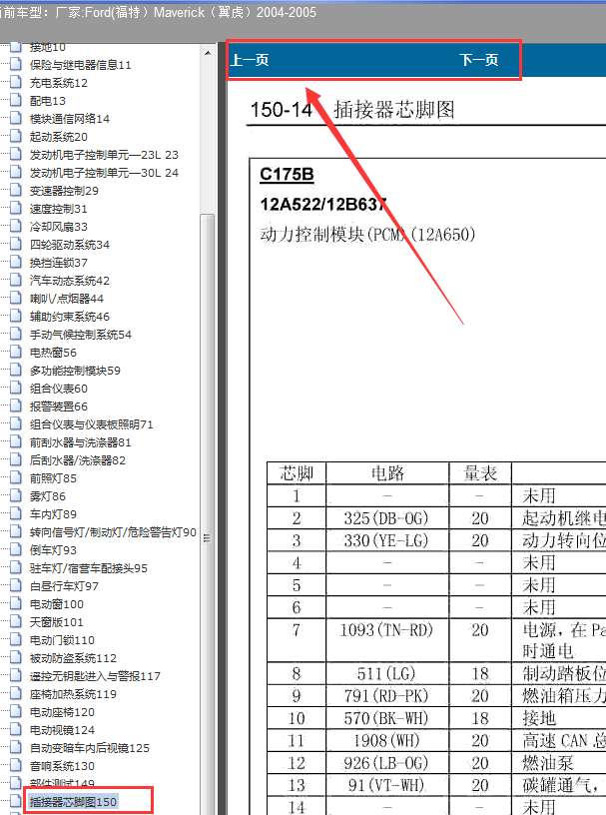Select tree item 音响系统130
The height and width of the screenshot is (815, 606).
[62, 766]
